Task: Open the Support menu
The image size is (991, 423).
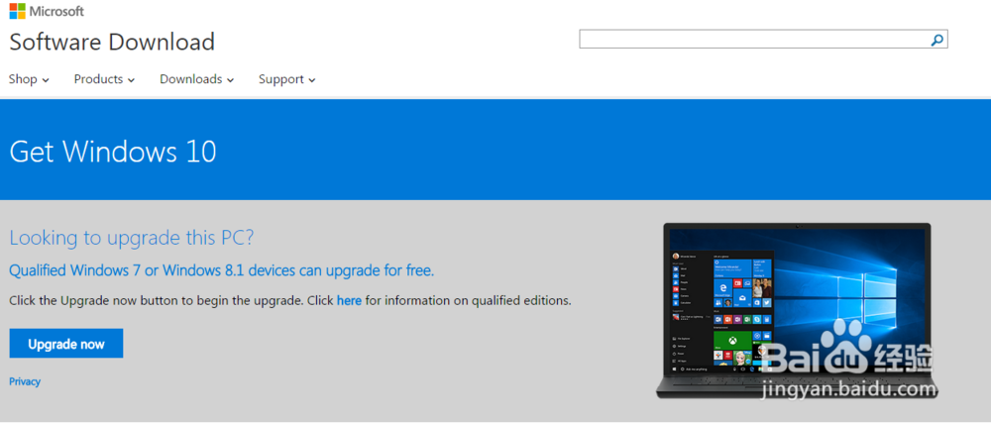Action: [x=287, y=79]
